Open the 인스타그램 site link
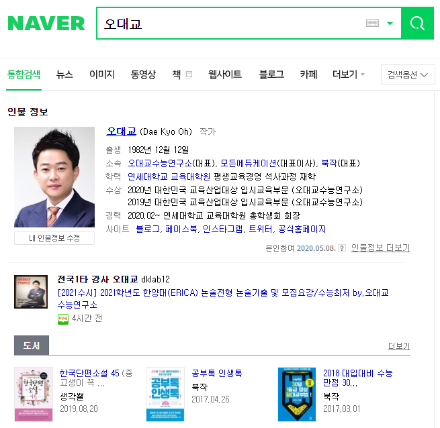This screenshot has height=428, width=440. [x=222, y=229]
